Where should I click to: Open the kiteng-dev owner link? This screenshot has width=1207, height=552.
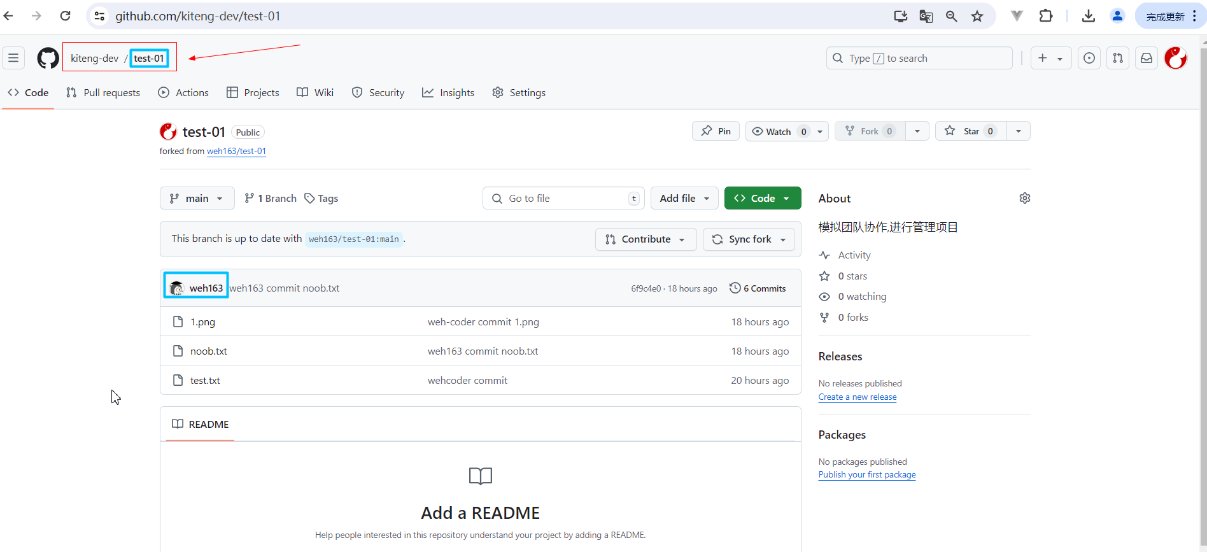[94, 58]
